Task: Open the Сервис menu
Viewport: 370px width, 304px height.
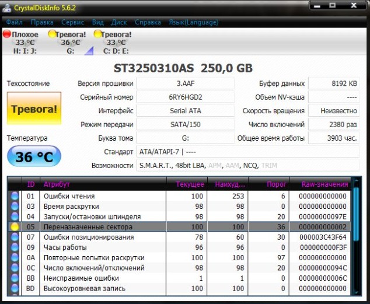Action: [72, 22]
